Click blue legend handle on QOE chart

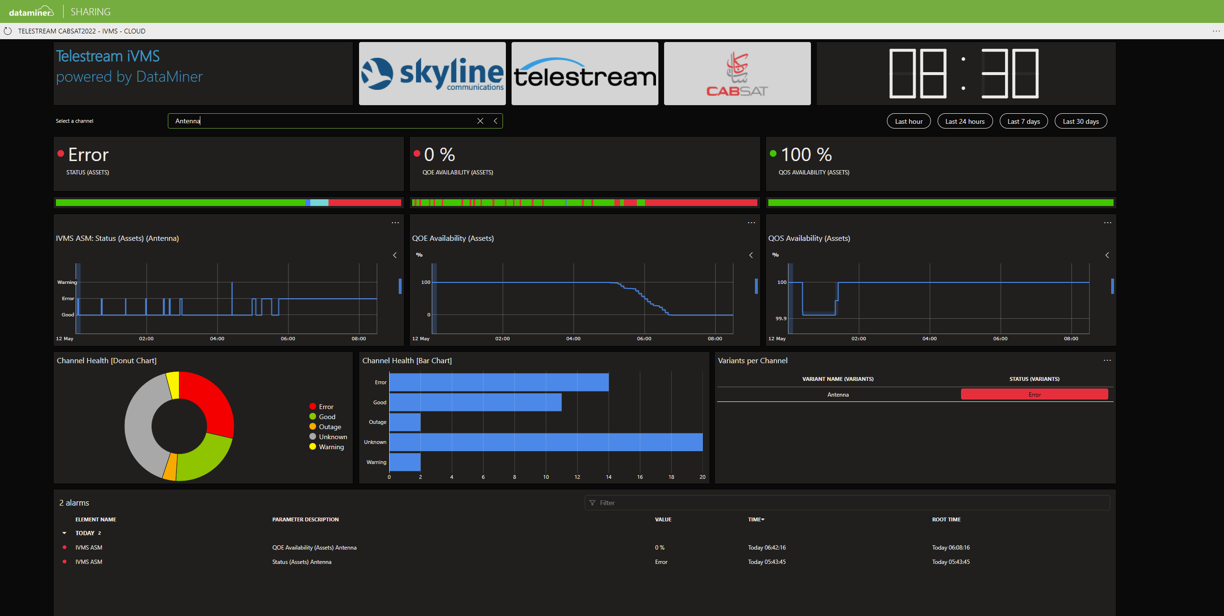(x=756, y=286)
